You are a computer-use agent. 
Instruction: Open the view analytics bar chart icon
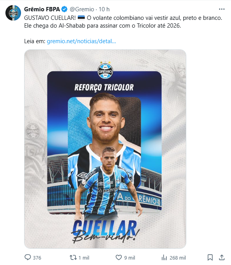tap(164, 258)
